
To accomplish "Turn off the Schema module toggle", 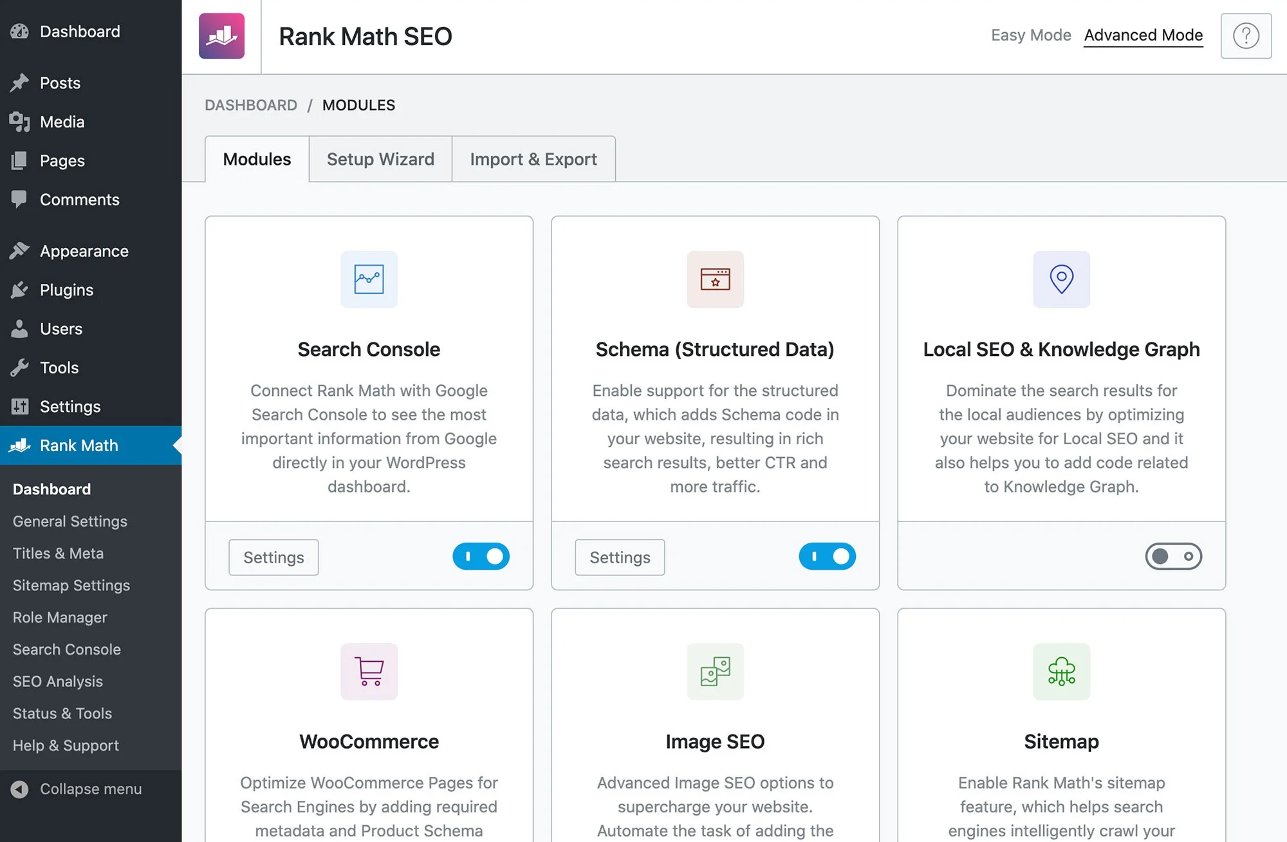I will point(828,556).
